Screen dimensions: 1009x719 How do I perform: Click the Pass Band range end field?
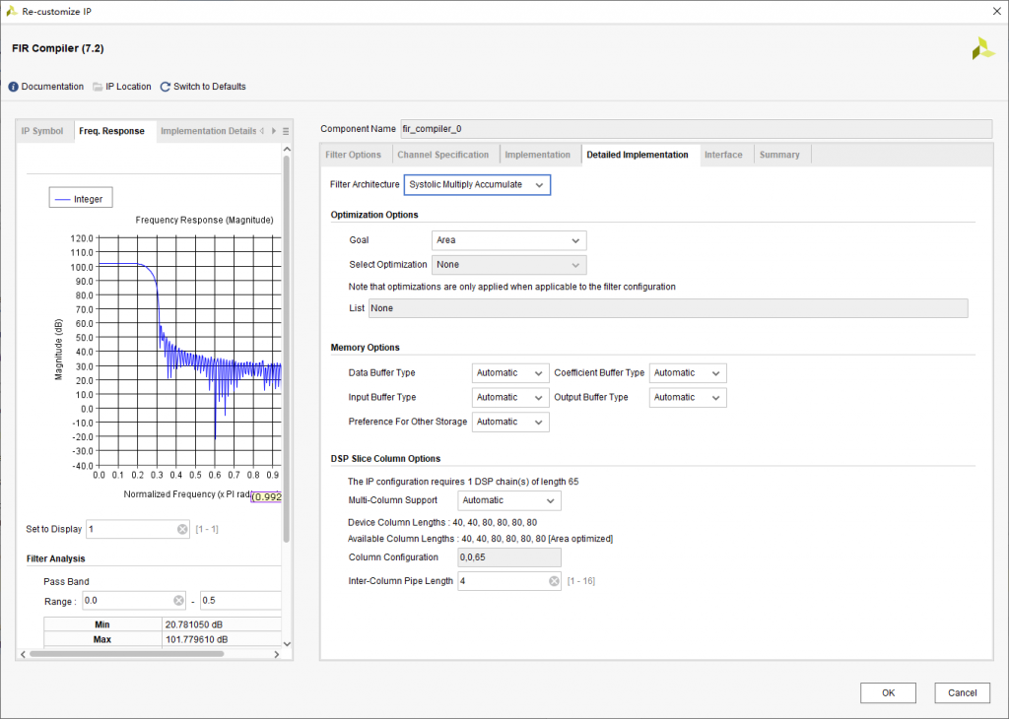tap(241, 601)
